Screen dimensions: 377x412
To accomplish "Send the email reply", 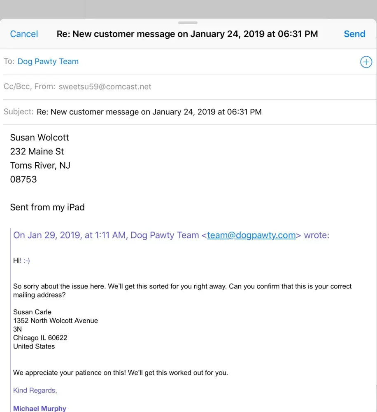I will pyautogui.click(x=354, y=34).
